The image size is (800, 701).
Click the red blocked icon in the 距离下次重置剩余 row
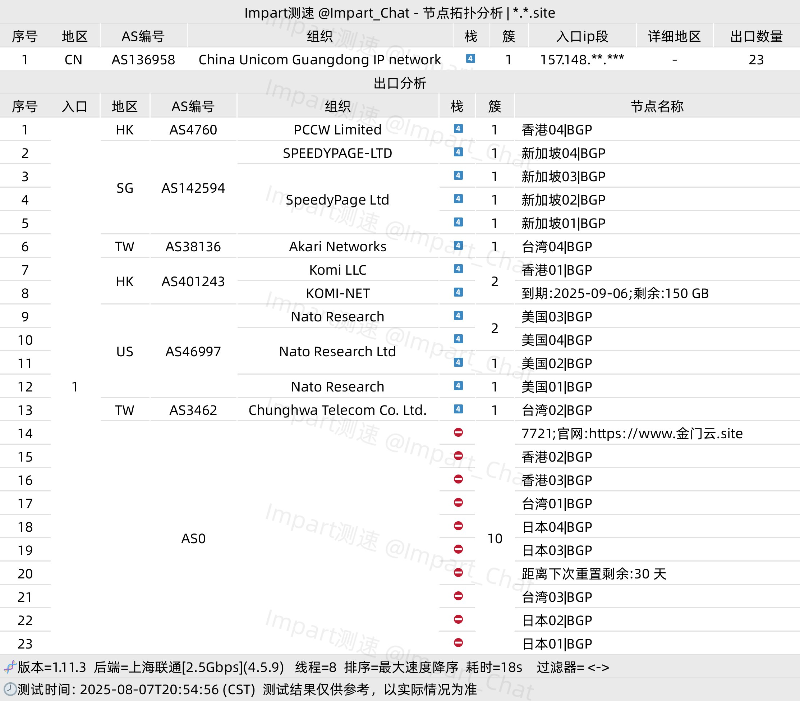pyautogui.click(x=458, y=573)
